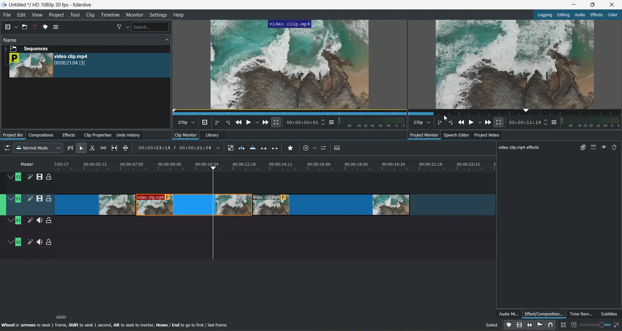Click the multicam tool icon
Viewport: 622px width, 331px height.
tap(125, 148)
